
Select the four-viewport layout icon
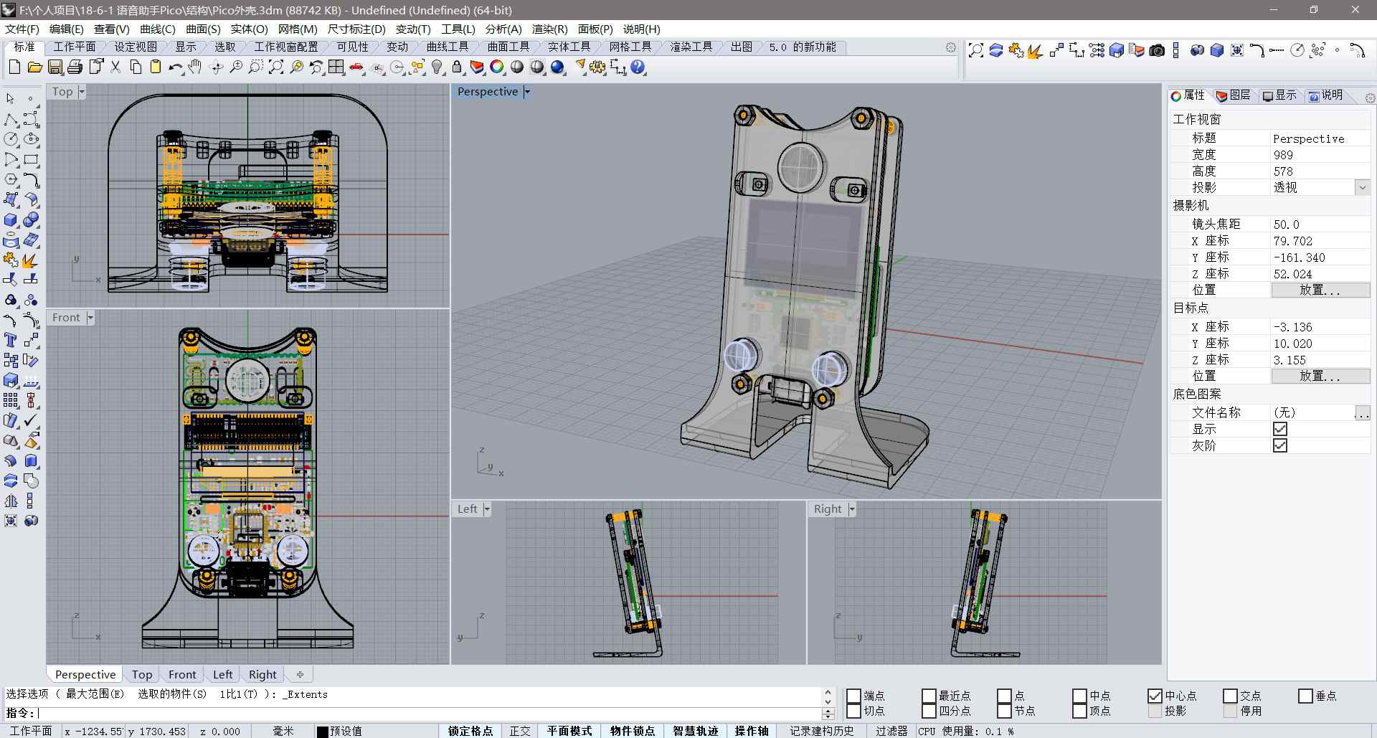click(x=336, y=67)
